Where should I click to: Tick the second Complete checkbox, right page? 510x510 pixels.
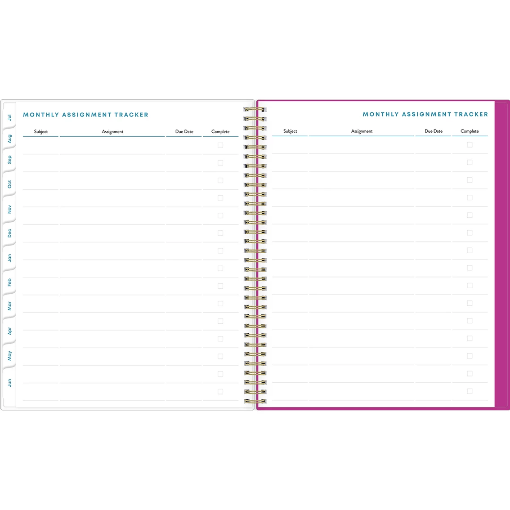point(470,162)
